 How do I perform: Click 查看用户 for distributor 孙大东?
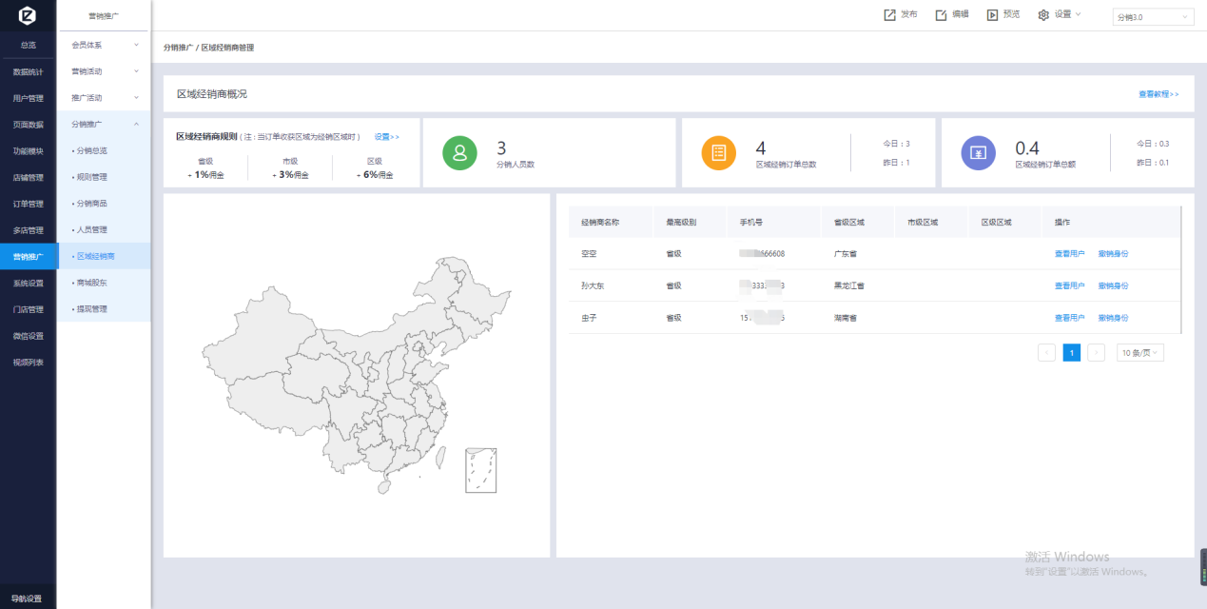pyautogui.click(x=1069, y=285)
